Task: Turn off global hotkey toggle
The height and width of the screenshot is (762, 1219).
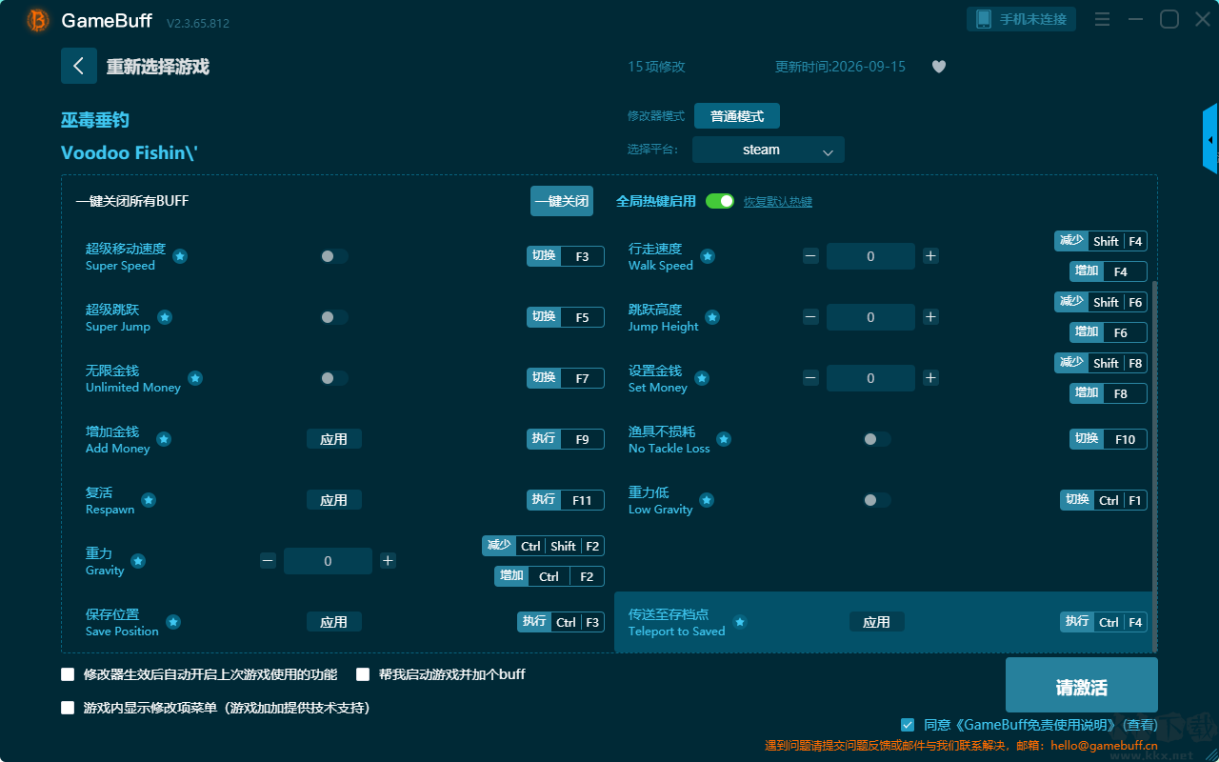Action: pyautogui.click(x=720, y=201)
